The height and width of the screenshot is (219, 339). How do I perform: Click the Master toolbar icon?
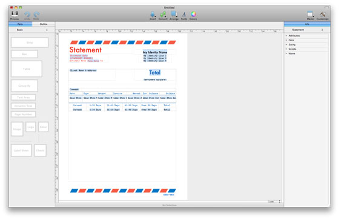pos(311,15)
